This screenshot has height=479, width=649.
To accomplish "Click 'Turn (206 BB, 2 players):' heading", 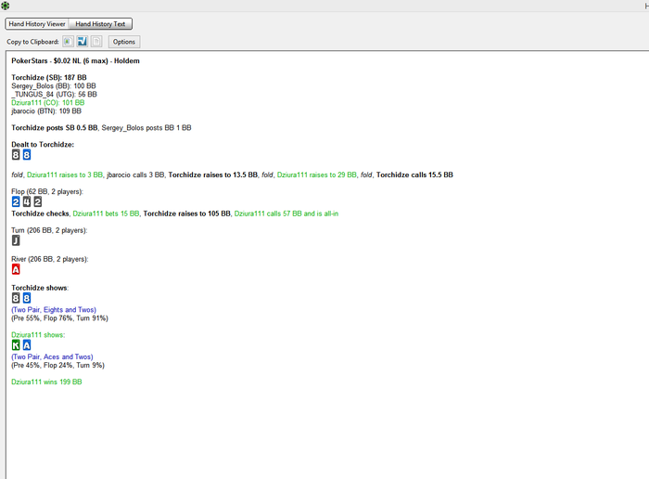I will click(49, 230).
